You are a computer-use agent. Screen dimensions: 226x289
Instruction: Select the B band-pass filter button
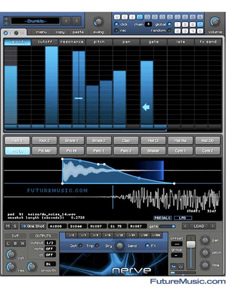[x=15, y=244]
